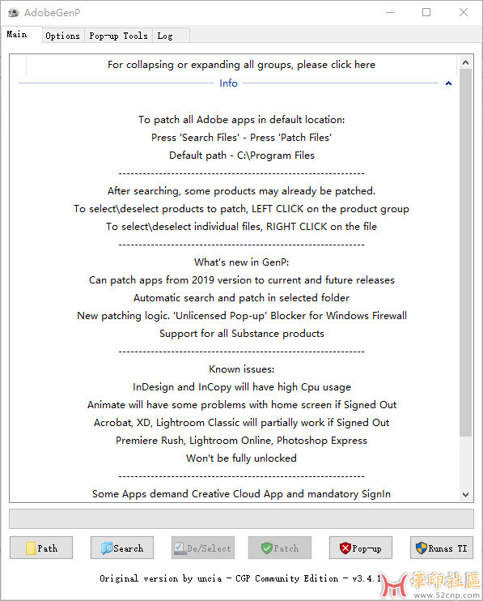Click "Press 'Search Files' - Press 'Patch Files'" line
483x601 pixels.
tap(241, 137)
